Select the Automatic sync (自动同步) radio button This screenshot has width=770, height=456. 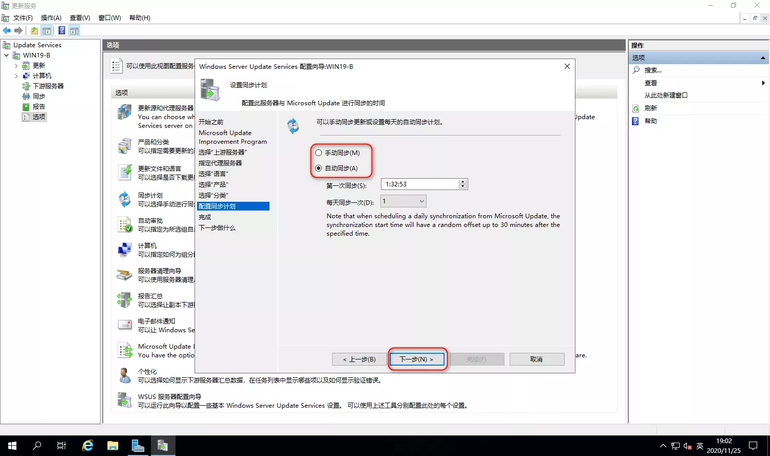(x=319, y=168)
